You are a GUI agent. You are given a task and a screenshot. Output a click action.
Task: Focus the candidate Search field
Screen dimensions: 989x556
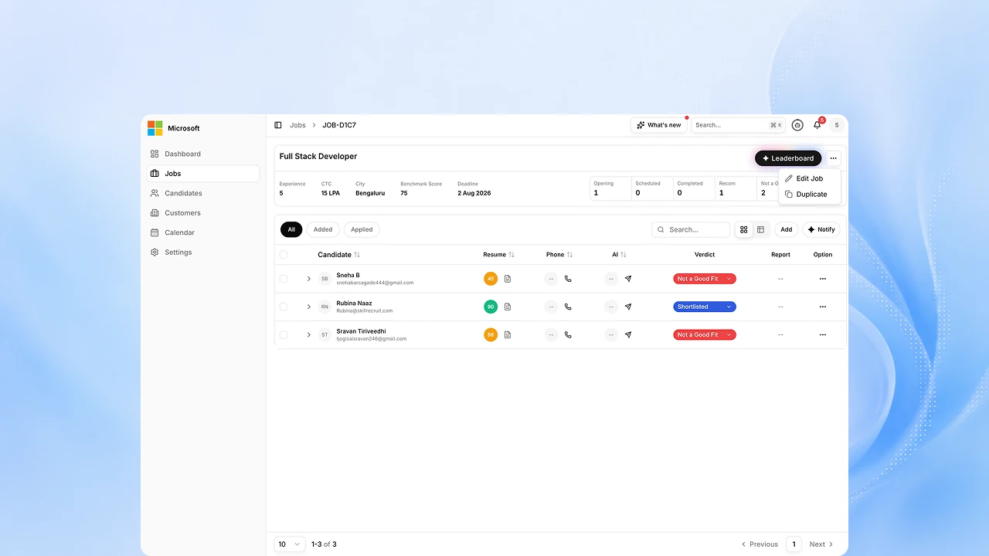tap(691, 229)
